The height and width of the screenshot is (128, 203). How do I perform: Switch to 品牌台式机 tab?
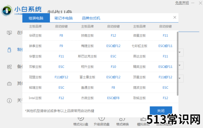click(91, 18)
